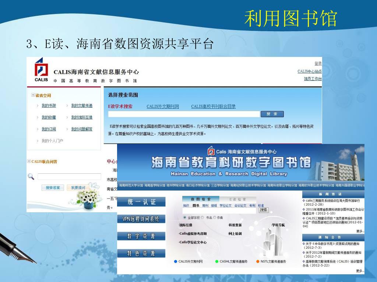Open the 馆际互借 link

click(x=186, y=225)
